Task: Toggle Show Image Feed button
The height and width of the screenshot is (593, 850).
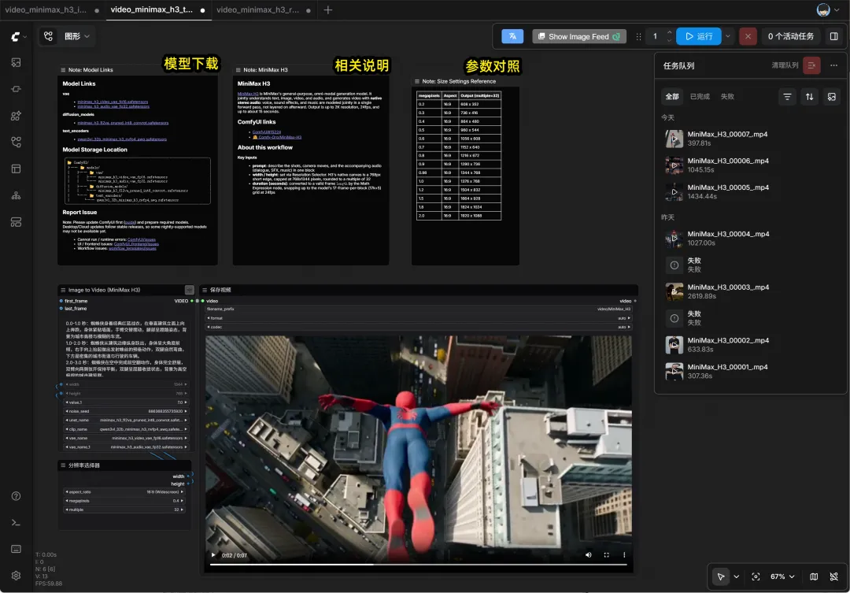Action: click(x=579, y=36)
